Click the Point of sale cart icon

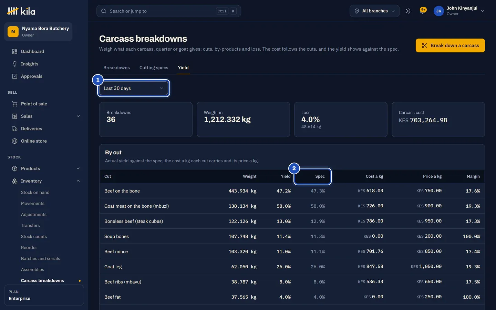(14, 104)
